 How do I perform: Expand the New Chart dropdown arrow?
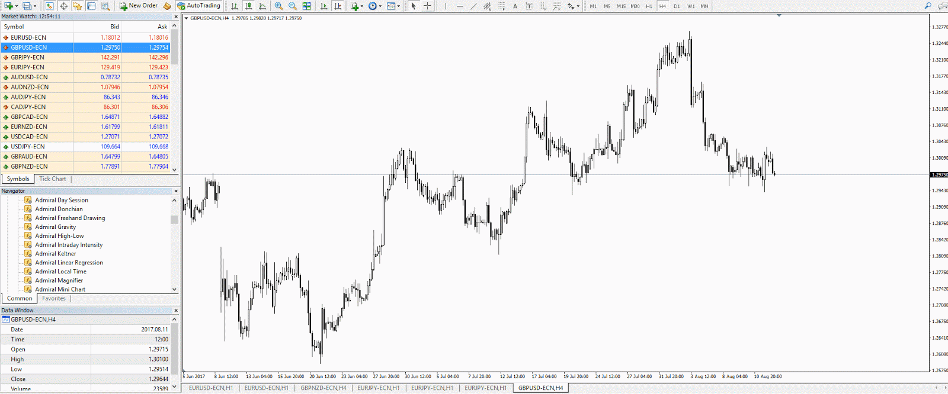coord(17,6)
